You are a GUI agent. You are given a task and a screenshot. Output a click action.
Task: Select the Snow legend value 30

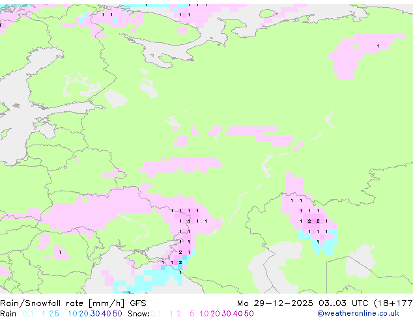coord(227,314)
